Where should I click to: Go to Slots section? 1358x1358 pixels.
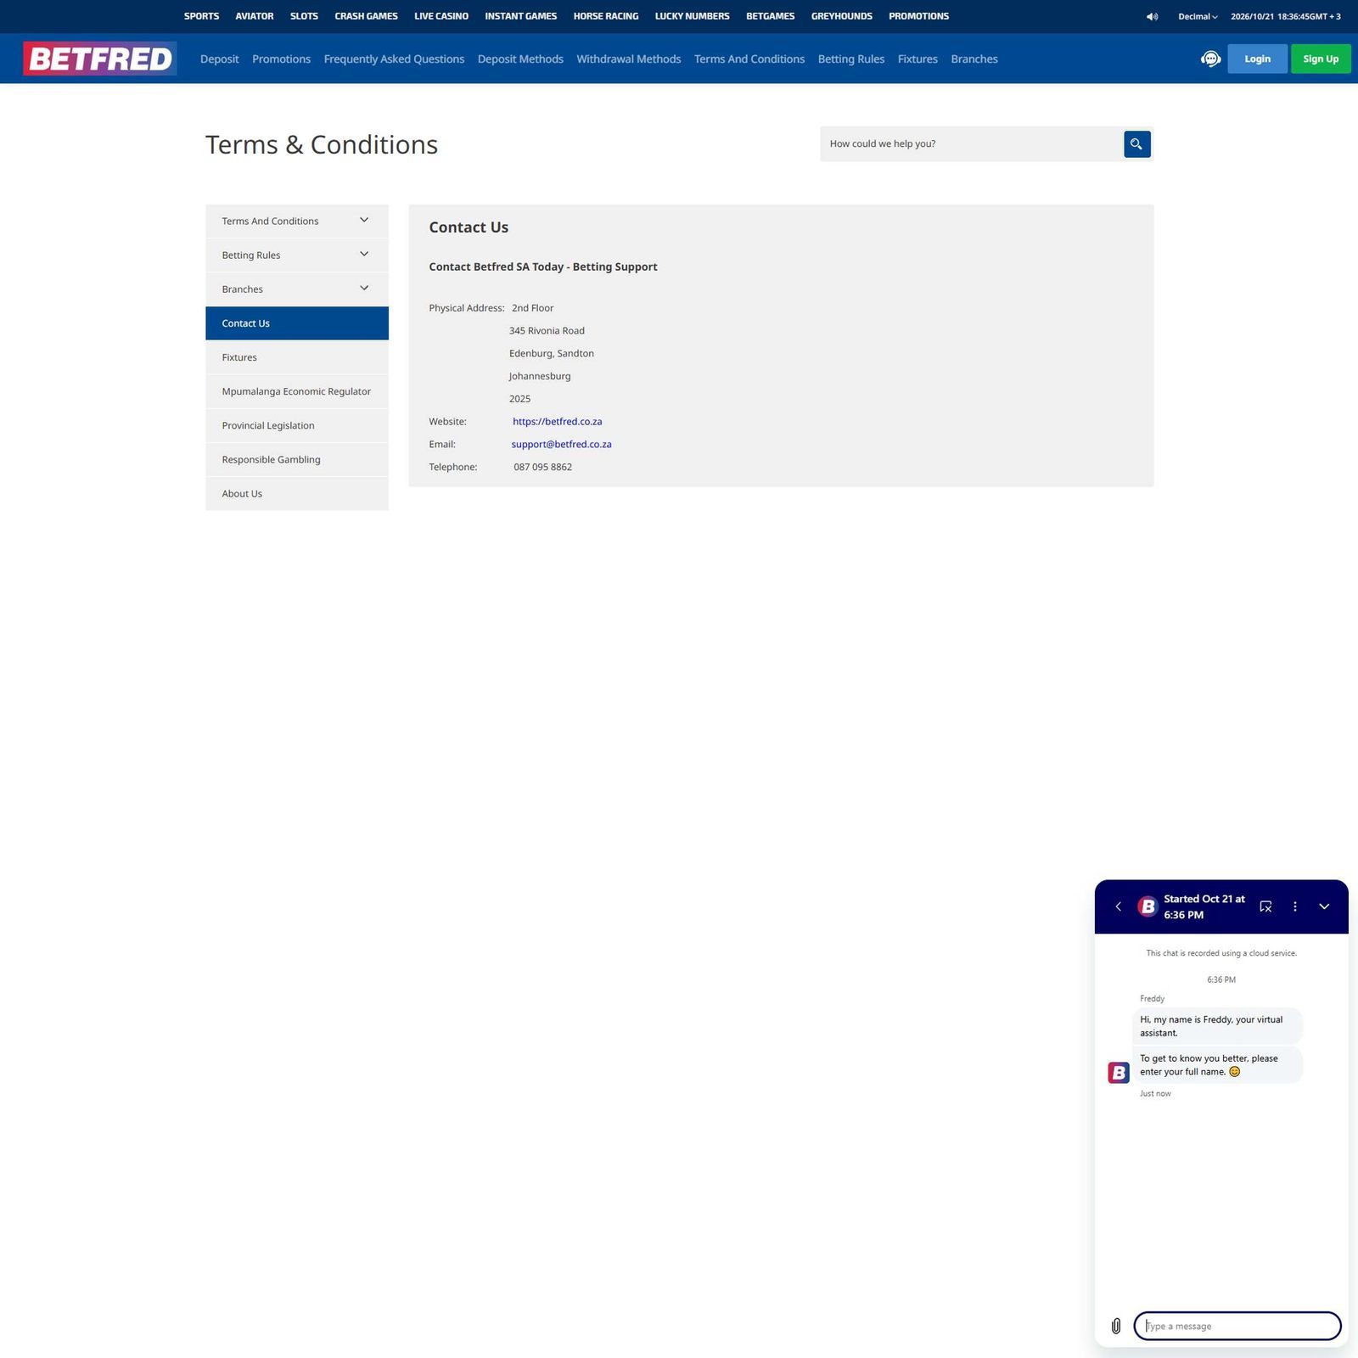(x=304, y=16)
